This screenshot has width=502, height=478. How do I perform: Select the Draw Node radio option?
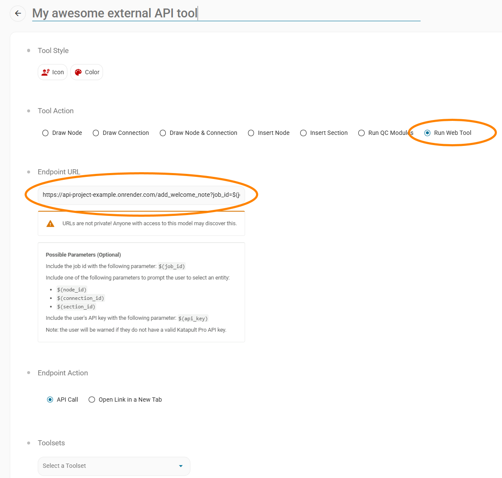coord(45,133)
